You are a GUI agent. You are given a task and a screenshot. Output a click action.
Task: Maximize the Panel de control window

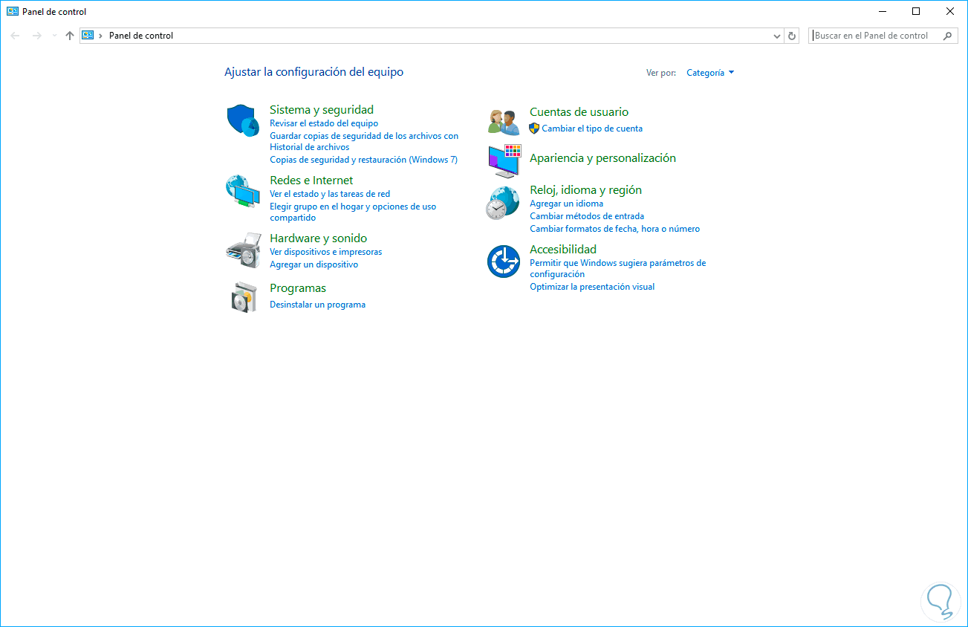tap(916, 11)
